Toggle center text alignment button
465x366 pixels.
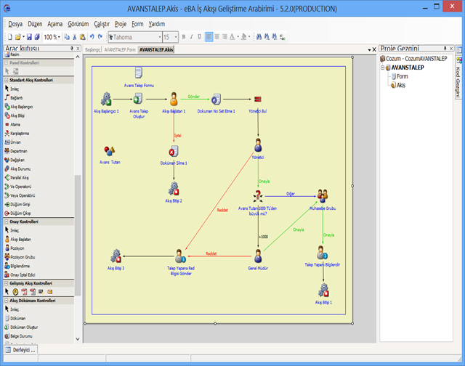point(217,37)
